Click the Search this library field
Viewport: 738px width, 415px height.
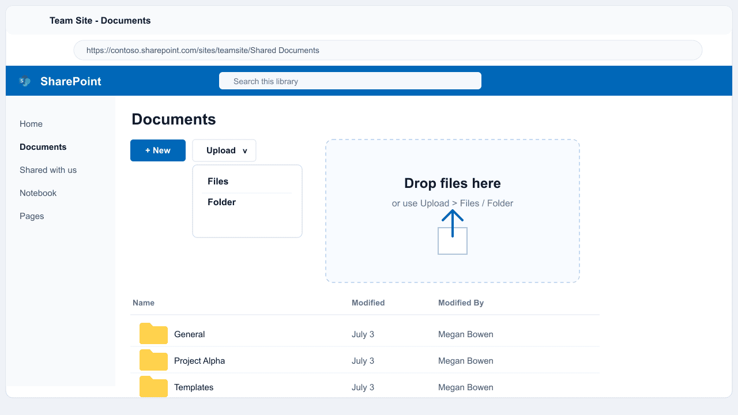(x=350, y=81)
